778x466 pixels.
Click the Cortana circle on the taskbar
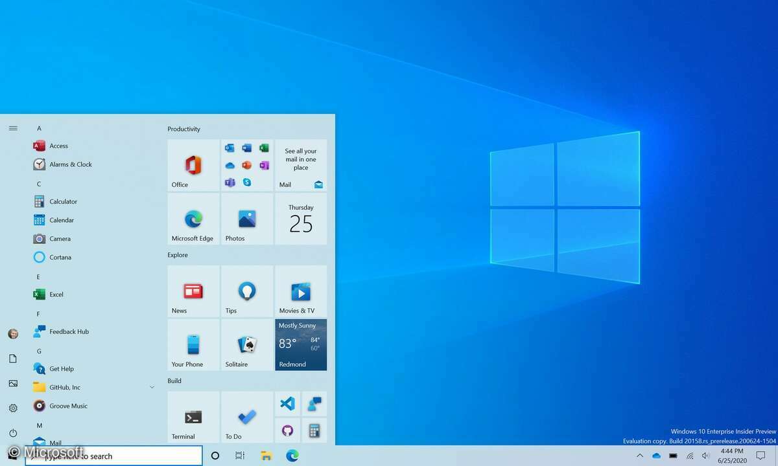click(x=215, y=456)
